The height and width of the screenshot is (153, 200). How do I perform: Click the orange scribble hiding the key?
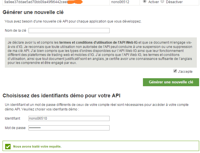click(x=75, y=2)
